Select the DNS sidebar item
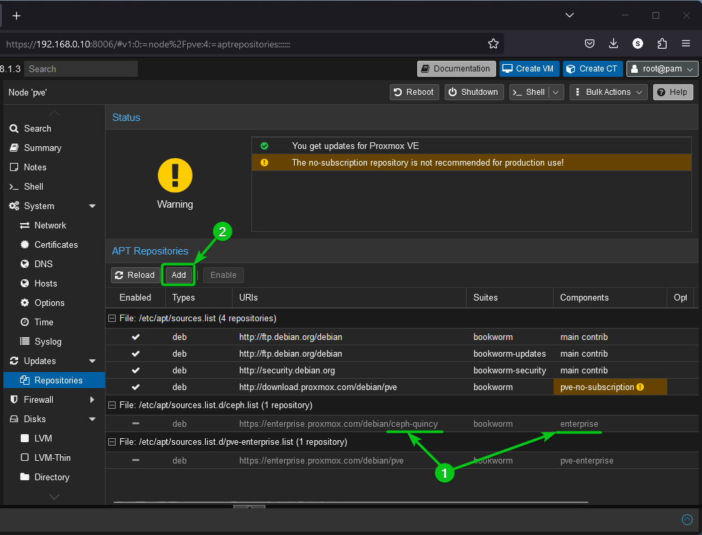 (x=53, y=264)
